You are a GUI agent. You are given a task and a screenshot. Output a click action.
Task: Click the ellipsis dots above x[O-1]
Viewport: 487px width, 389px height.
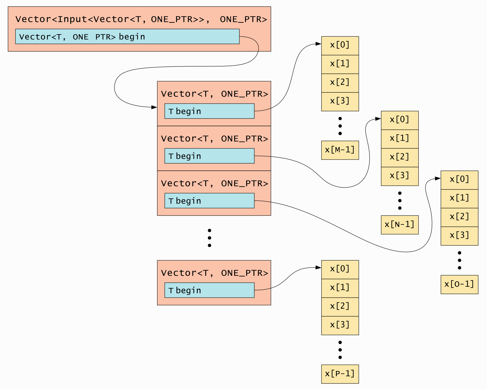pos(459,260)
